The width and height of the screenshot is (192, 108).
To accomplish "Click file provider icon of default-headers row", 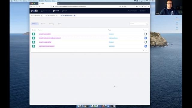I will pyautogui.click(x=145, y=34).
